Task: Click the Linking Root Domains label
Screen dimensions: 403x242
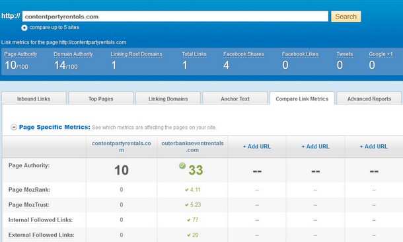Action: click(136, 54)
